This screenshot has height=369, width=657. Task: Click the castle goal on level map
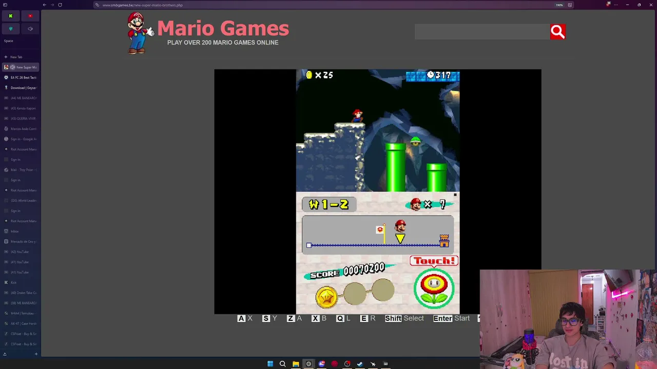coord(444,240)
